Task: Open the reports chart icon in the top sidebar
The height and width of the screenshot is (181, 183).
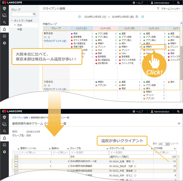Action: pos(4,36)
